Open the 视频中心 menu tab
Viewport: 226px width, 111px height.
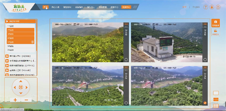(x=126, y=7)
